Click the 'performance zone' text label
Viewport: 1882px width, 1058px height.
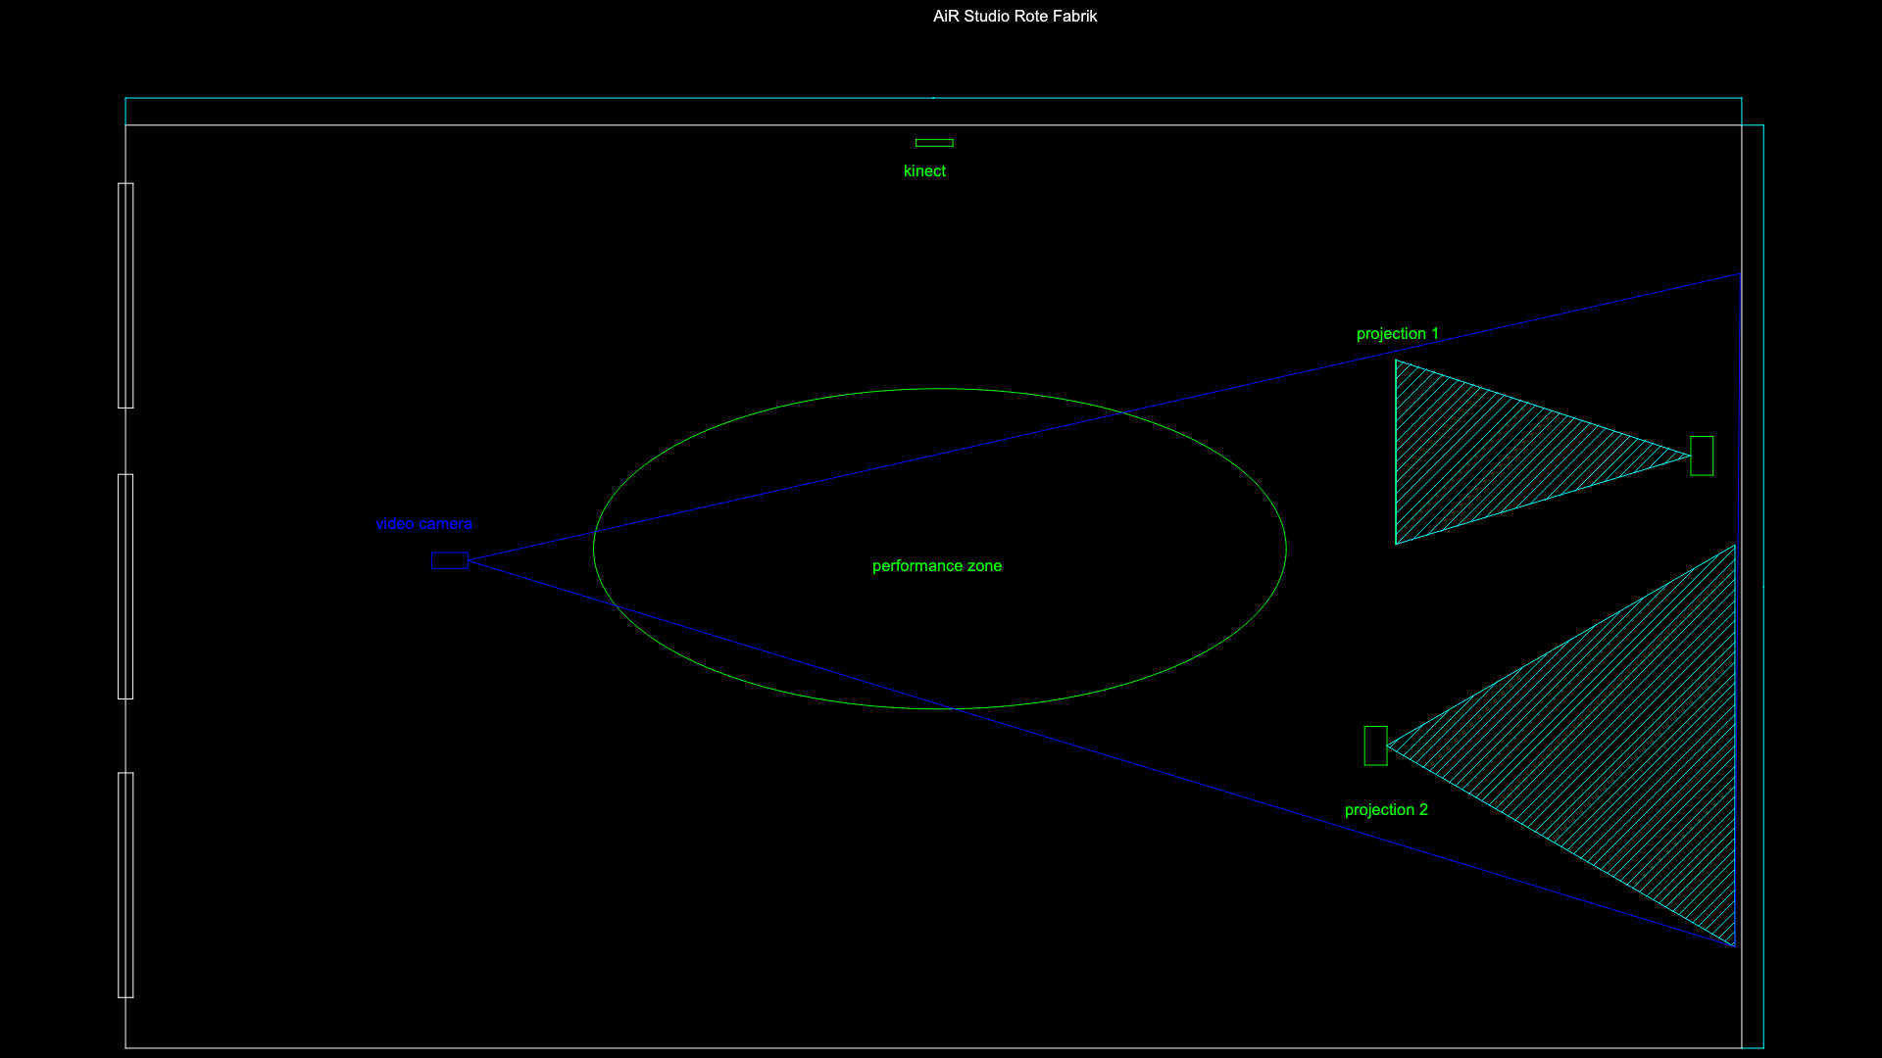tap(936, 566)
